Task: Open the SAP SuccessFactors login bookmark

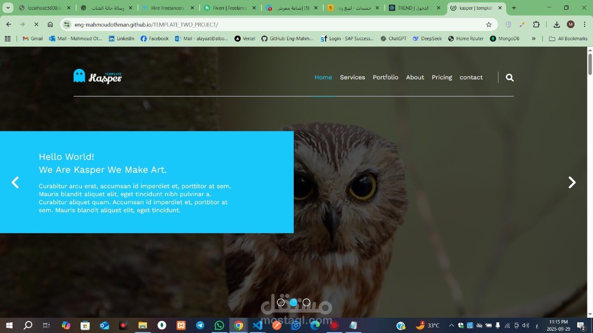Action: [x=347, y=39]
